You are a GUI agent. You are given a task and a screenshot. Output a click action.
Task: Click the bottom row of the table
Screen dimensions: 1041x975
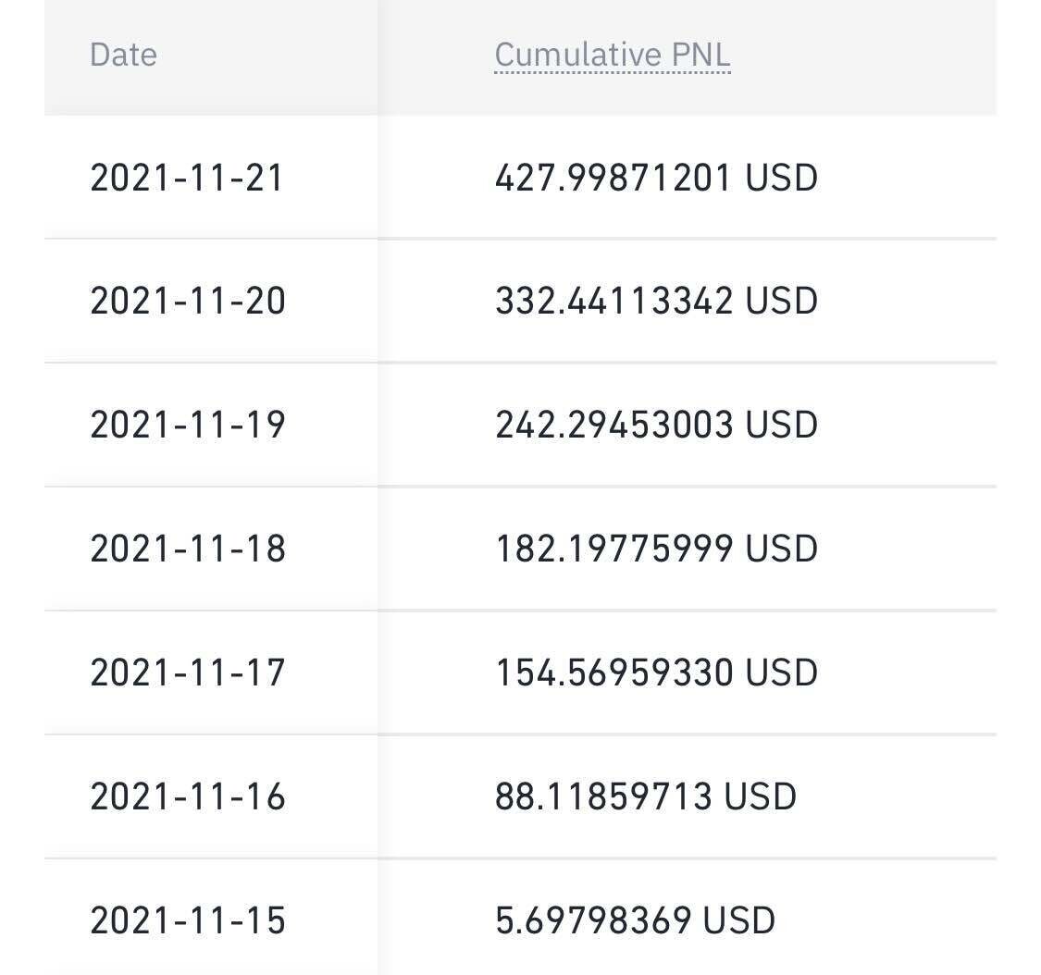(518, 919)
